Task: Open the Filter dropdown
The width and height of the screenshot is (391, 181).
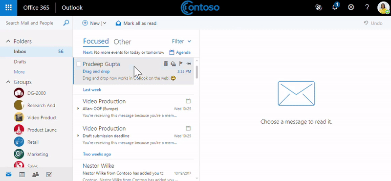Action: pos(181,41)
